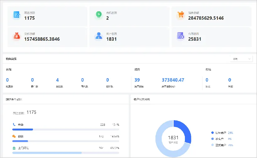The width and height of the screenshot is (257, 158).
Task: Click the phone count 228
Action: [102, 125]
